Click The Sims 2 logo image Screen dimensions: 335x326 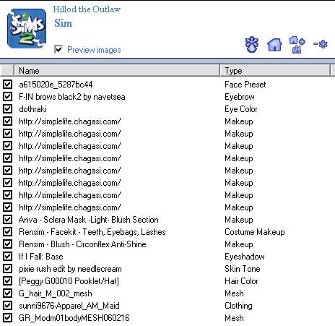click(27, 28)
